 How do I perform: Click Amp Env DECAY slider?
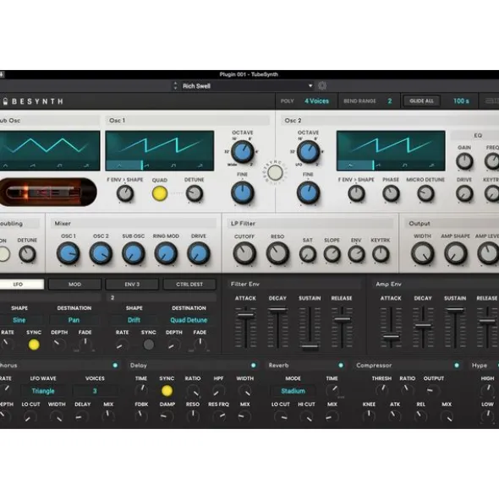point(423,328)
